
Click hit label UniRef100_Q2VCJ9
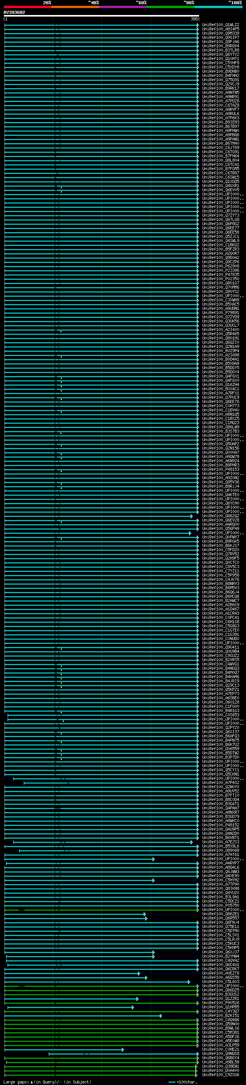tap(221, 84)
